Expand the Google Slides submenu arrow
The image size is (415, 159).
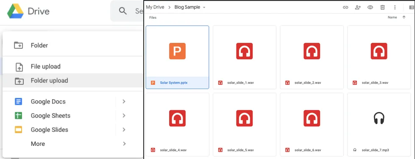[124, 130]
